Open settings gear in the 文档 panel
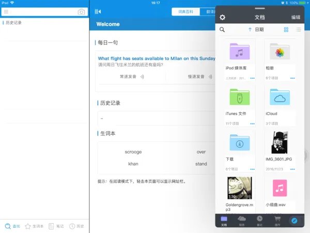 tap(222, 17)
